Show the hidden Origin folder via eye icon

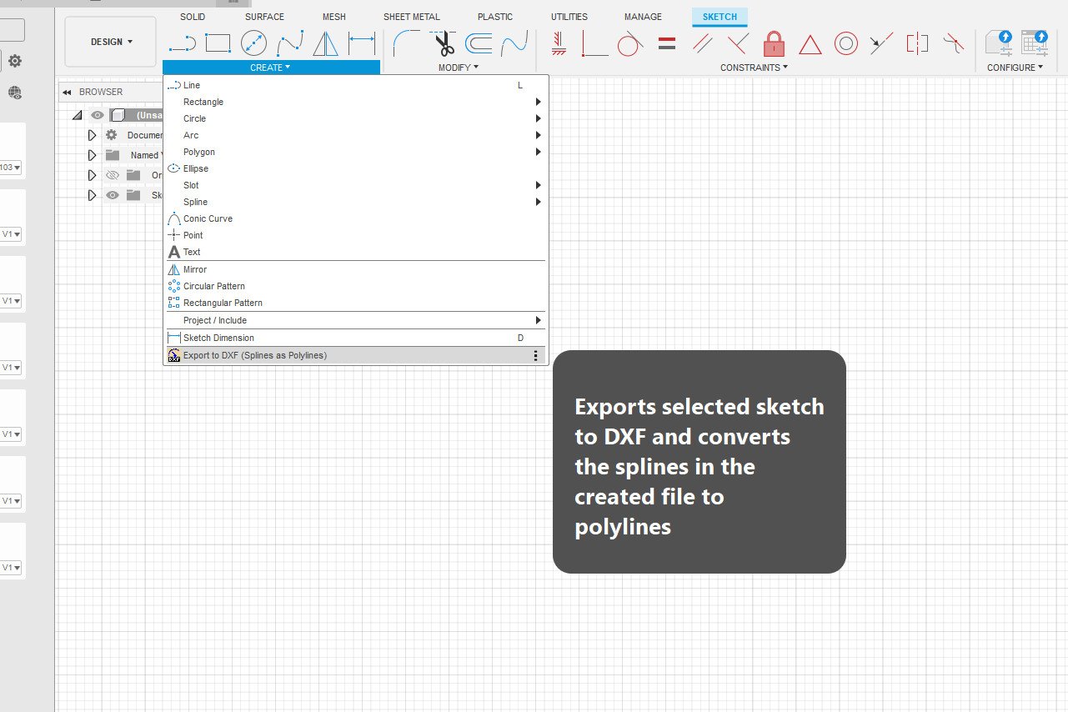tap(113, 175)
